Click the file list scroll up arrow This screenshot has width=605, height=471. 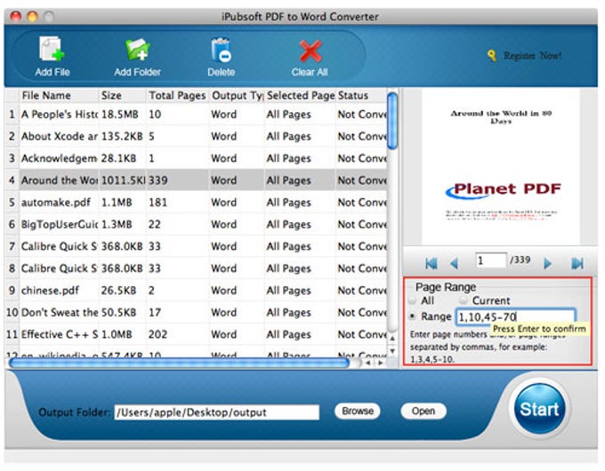pos(392,339)
